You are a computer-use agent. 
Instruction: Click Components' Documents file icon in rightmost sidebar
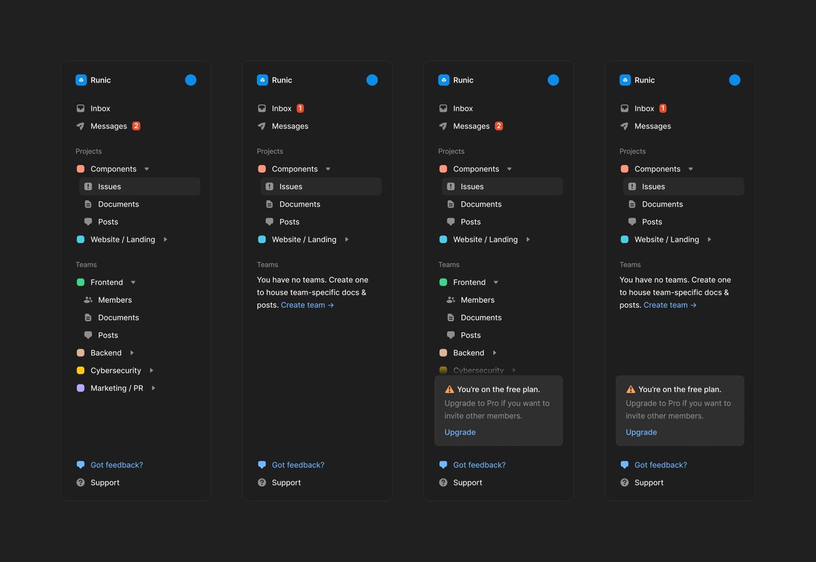coord(632,204)
